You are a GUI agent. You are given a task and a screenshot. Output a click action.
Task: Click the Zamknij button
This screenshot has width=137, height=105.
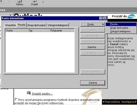click(x=93, y=83)
